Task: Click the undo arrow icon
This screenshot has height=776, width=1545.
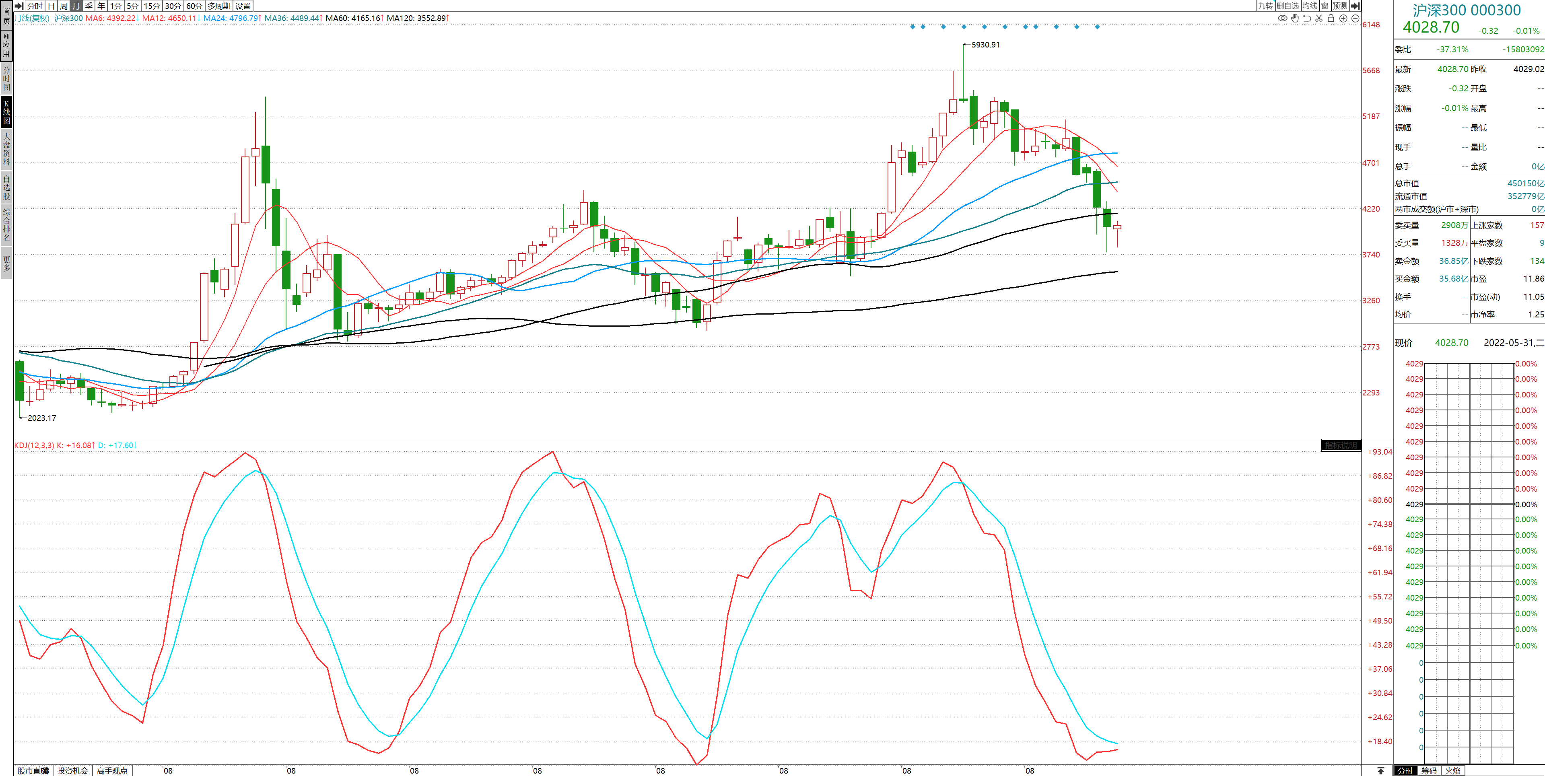Action: pyautogui.click(x=1307, y=18)
